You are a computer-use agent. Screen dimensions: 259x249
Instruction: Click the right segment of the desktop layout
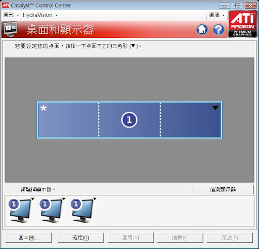(191, 120)
